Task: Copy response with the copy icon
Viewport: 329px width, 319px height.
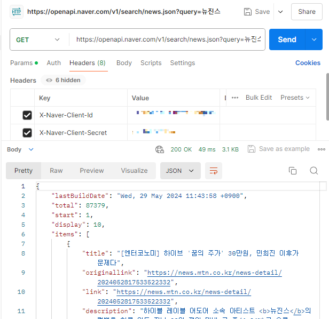Action: click(x=293, y=171)
